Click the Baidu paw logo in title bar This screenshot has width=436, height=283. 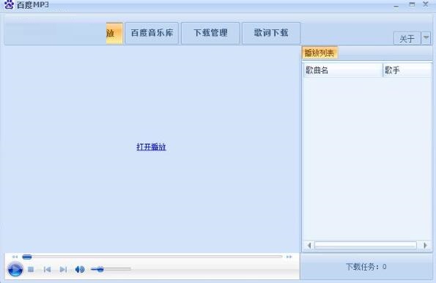coord(9,4)
